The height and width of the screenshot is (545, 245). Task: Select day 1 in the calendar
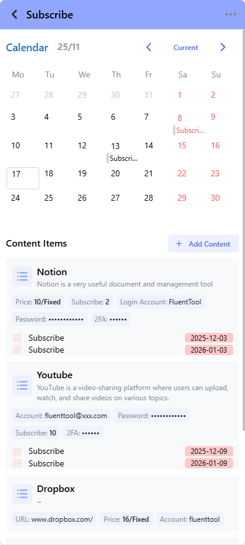[x=180, y=95]
